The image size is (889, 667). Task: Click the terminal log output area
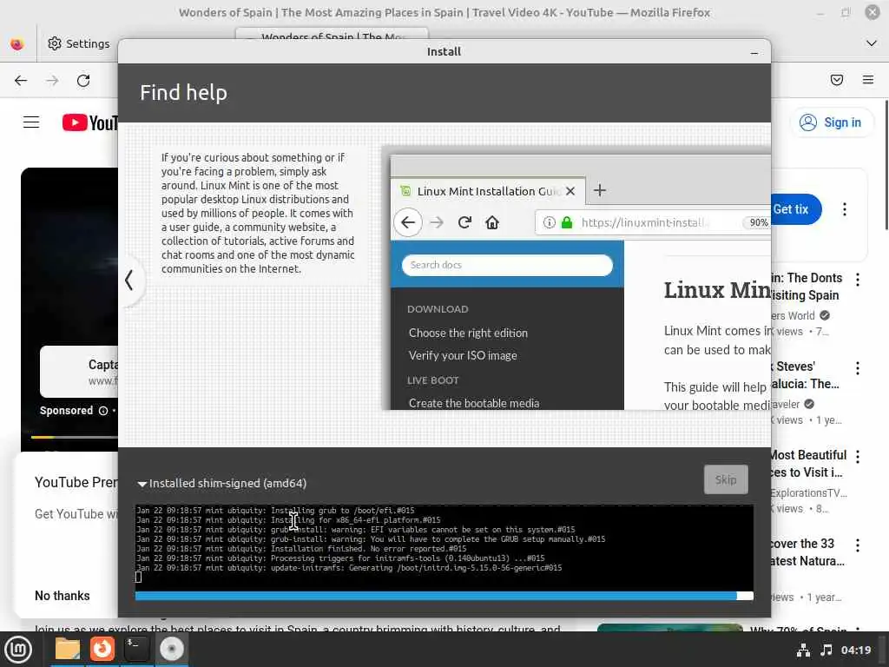pos(444,546)
